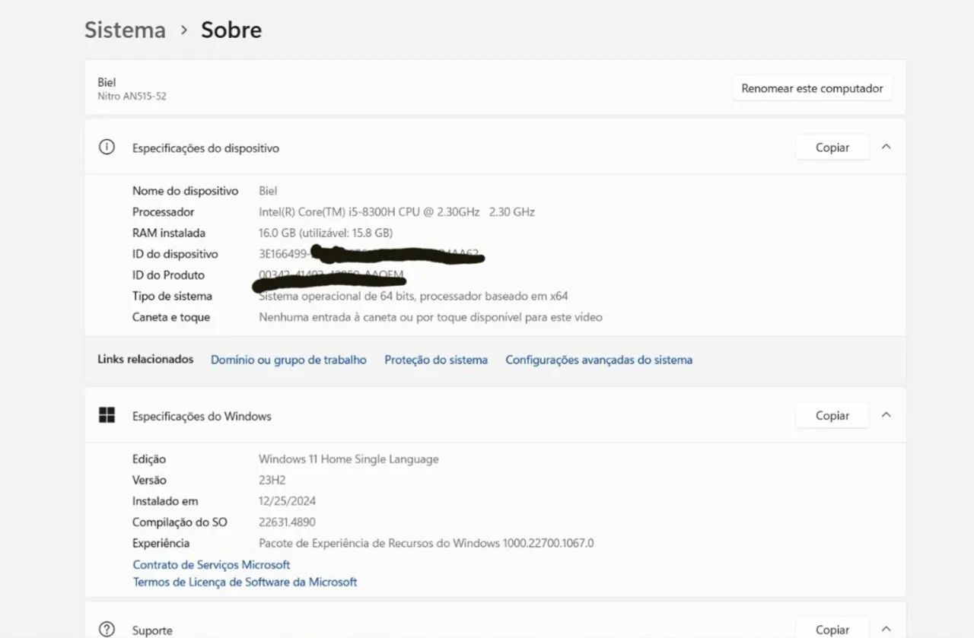Image resolution: width=974 pixels, height=638 pixels.
Task: Click the Sobre breadcrumb title
Action: click(231, 30)
